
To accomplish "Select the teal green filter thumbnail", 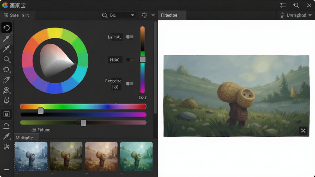I will 136,156.
